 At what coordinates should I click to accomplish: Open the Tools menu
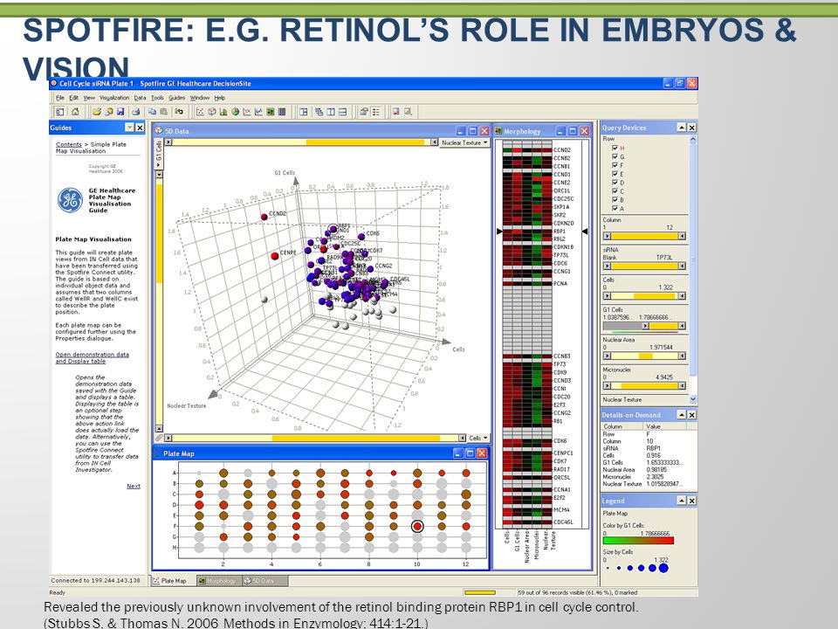pos(157,98)
